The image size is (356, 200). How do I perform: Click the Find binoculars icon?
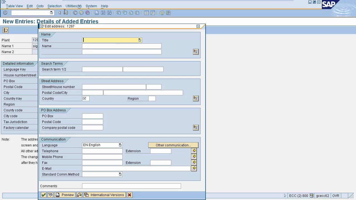click(103, 13)
